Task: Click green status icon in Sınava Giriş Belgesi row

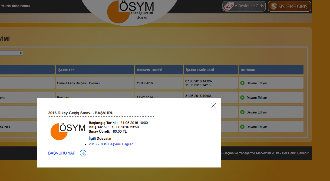Action: pyautogui.click(x=242, y=83)
